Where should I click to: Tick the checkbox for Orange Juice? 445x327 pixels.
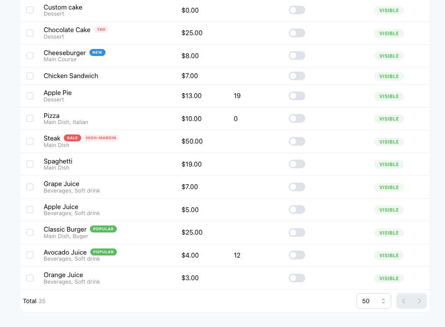30,278
